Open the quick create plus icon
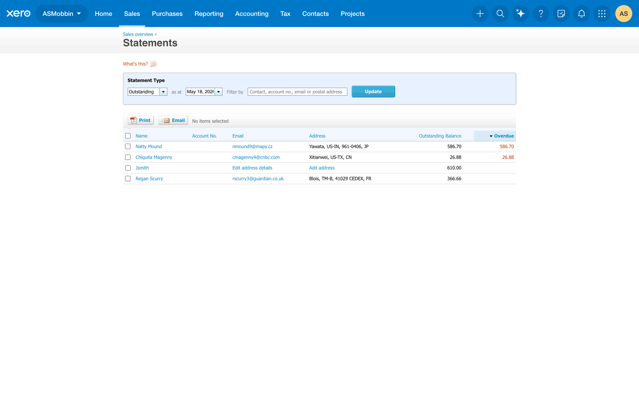639x401 pixels. (x=480, y=14)
